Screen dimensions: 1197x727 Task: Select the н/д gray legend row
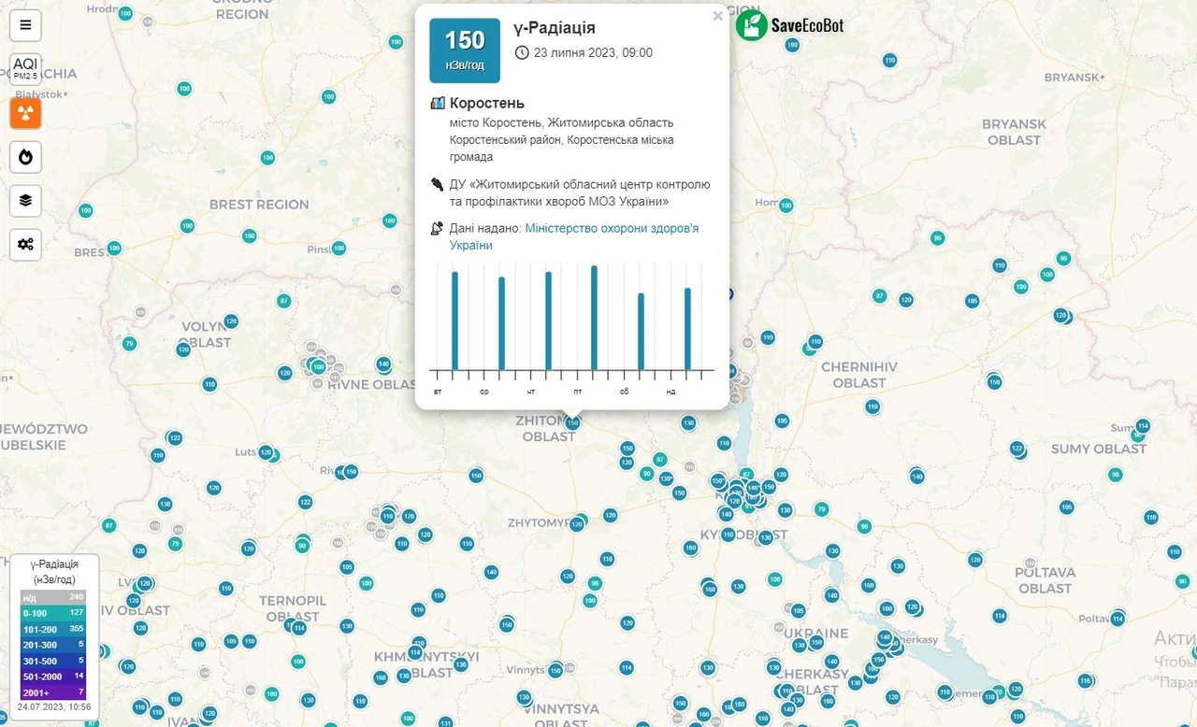[x=53, y=597]
